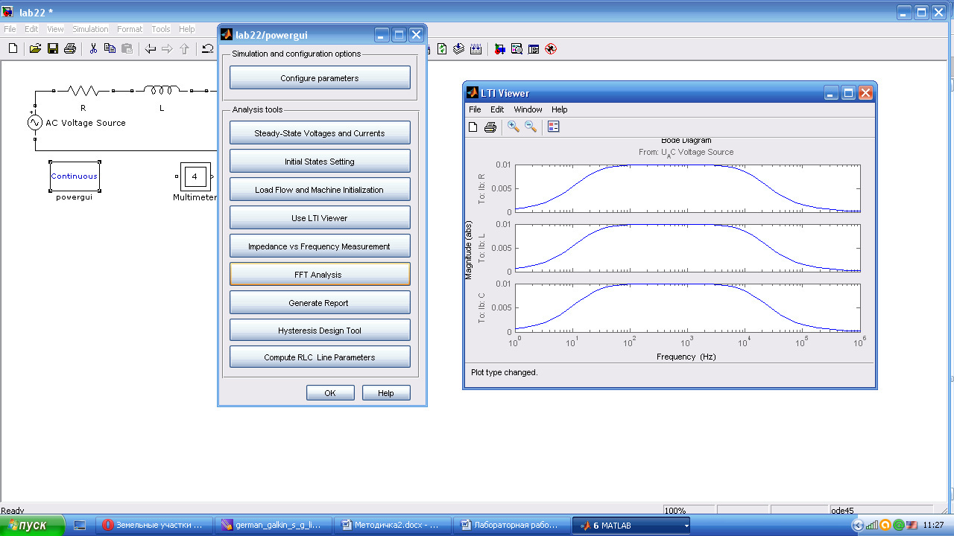954x536 pixels.
Task: Open the Simulation menu
Action: click(x=90, y=29)
